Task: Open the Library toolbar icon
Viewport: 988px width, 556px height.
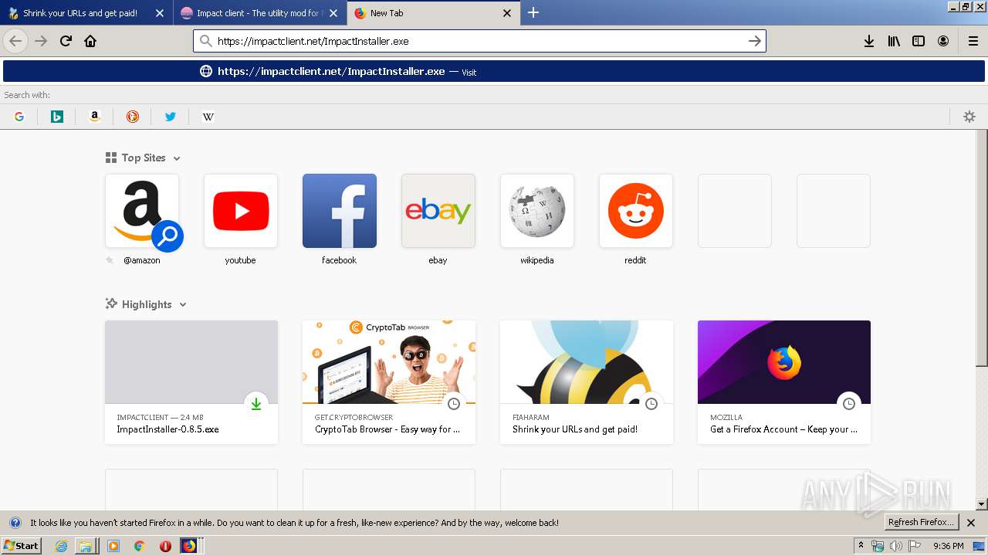Action: pyautogui.click(x=894, y=41)
